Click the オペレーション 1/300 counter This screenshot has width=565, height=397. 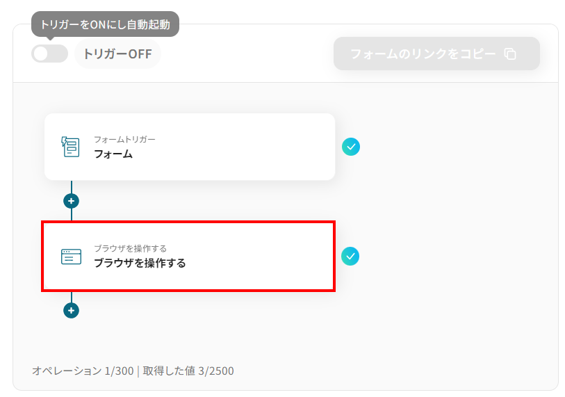tap(83, 371)
